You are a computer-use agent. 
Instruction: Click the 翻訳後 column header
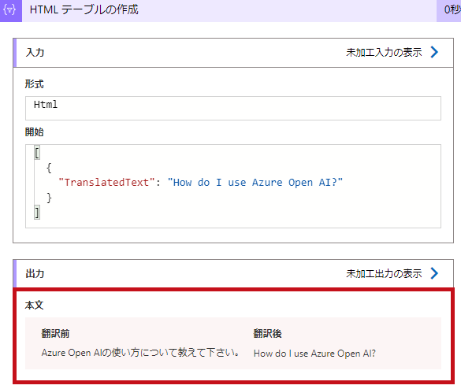(268, 334)
